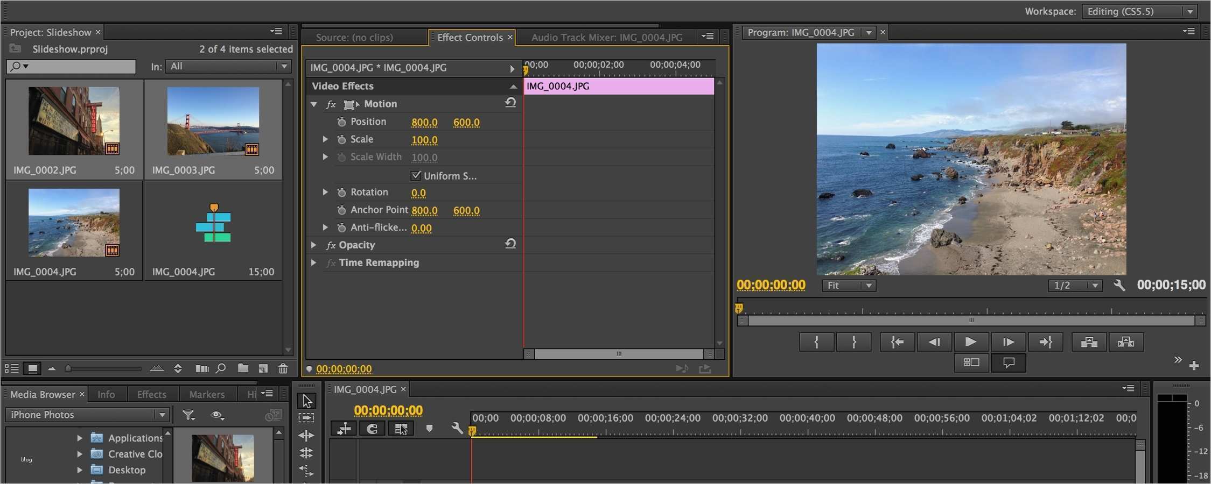Image resolution: width=1211 pixels, height=484 pixels.
Task: Open Program monitor wrench settings
Action: pos(1119,285)
